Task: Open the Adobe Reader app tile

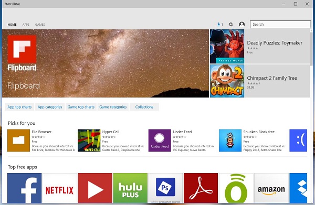Action: tap(201, 188)
